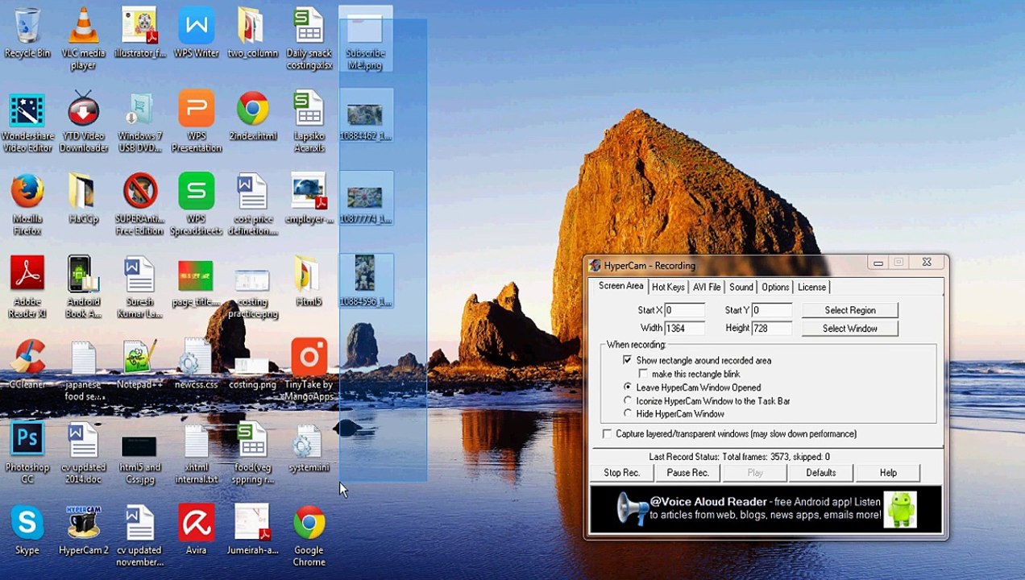This screenshot has width=1025, height=580.
Task: Select the Html5 folder icon
Action: (309, 282)
